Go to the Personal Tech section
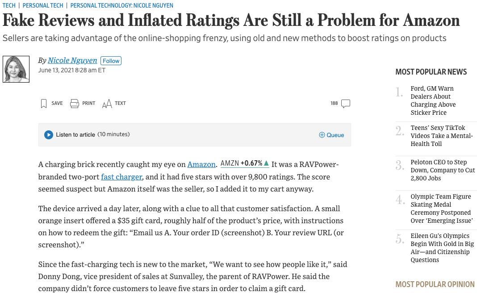This screenshot has height=296, width=477. coord(43,5)
